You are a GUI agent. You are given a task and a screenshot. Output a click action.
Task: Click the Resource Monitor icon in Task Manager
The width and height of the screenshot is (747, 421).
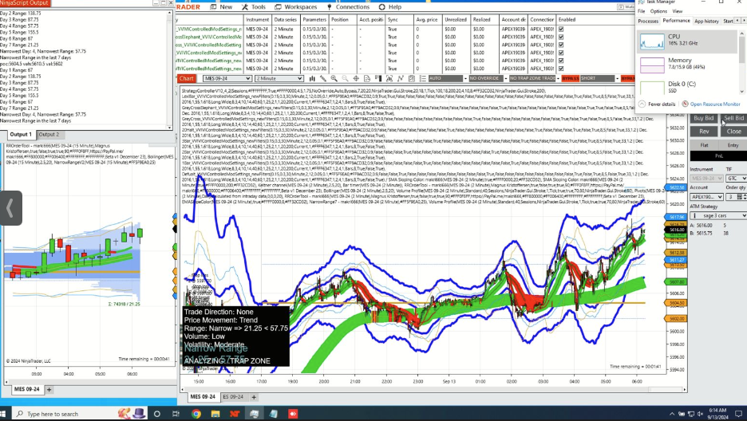685,104
